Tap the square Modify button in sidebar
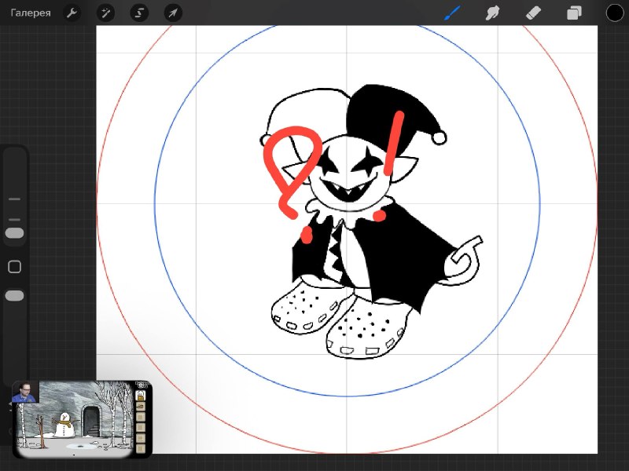629x471 pixels. click(x=14, y=267)
